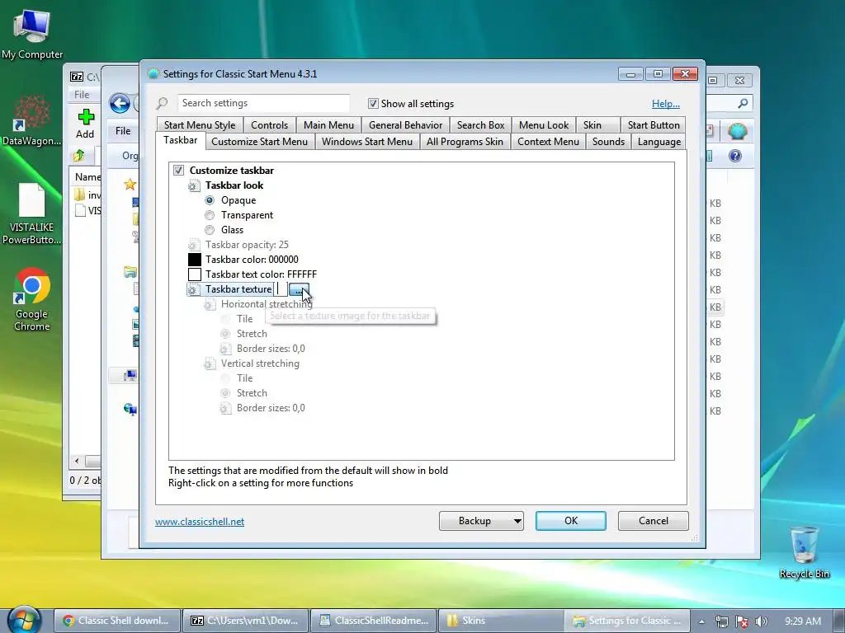Open the File menu in Explorer window

(x=123, y=131)
